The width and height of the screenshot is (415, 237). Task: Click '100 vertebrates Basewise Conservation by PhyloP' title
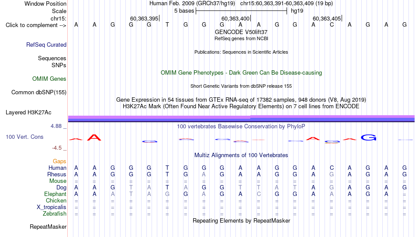241,127
